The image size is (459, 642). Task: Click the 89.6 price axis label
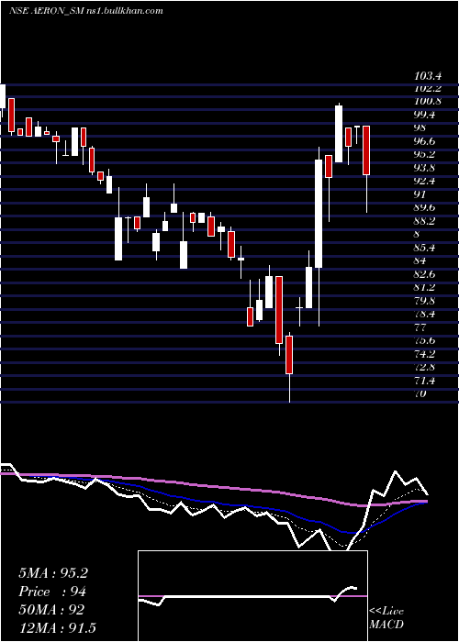pyautogui.click(x=425, y=207)
